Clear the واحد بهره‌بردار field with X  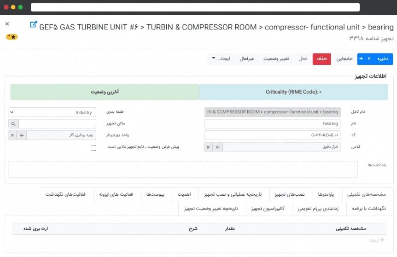[x=12, y=135]
